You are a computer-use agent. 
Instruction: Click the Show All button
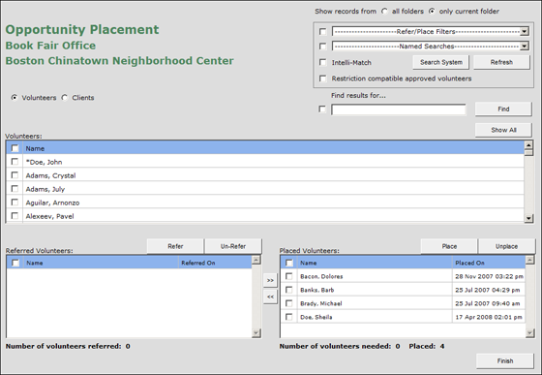503,130
